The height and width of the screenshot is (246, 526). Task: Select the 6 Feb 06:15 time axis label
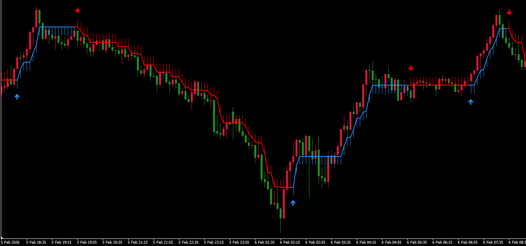pos(442,242)
